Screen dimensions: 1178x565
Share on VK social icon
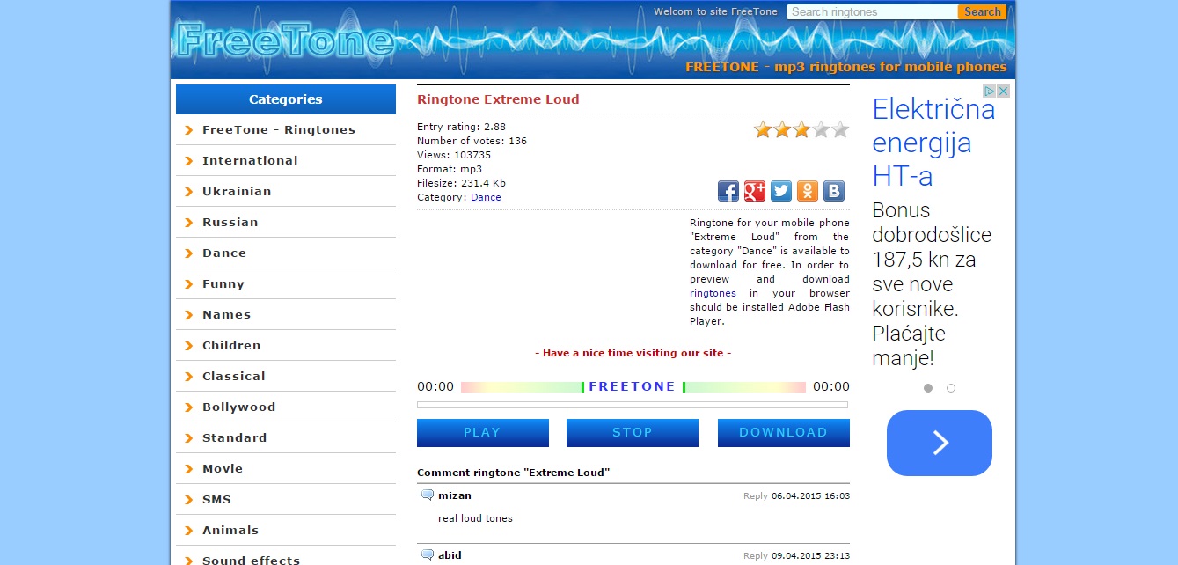tap(834, 191)
